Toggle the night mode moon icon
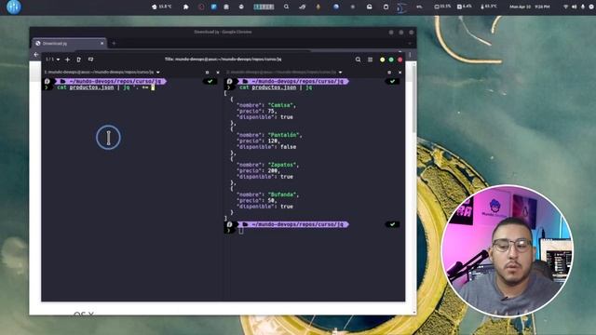This screenshot has height=335, width=596. [401, 7]
